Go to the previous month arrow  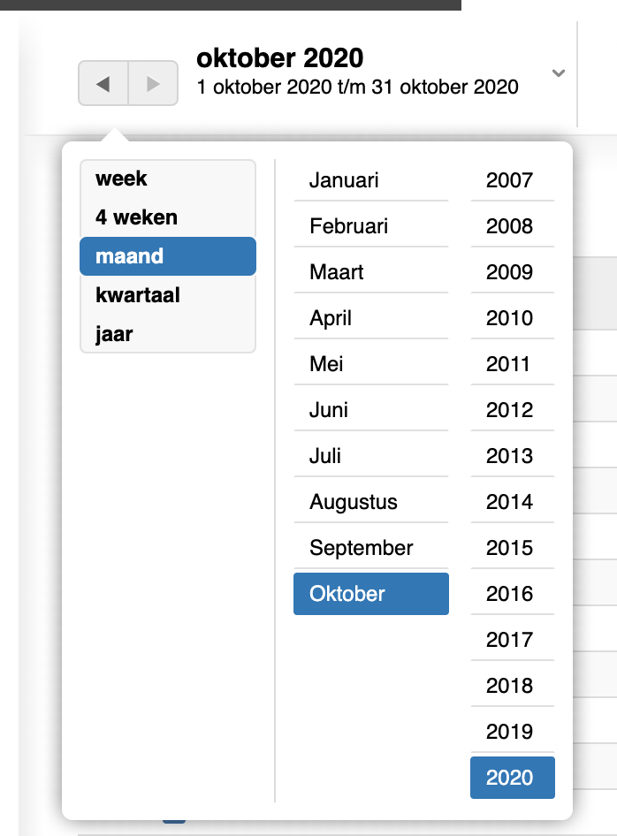[x=103, y=84]
